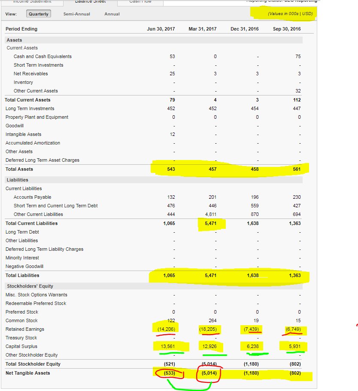
Task: Select the Quarterly view button
Action: [39, 14]
